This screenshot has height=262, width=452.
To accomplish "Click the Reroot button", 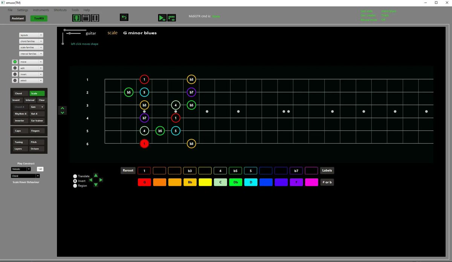I will tap(128, 170).
